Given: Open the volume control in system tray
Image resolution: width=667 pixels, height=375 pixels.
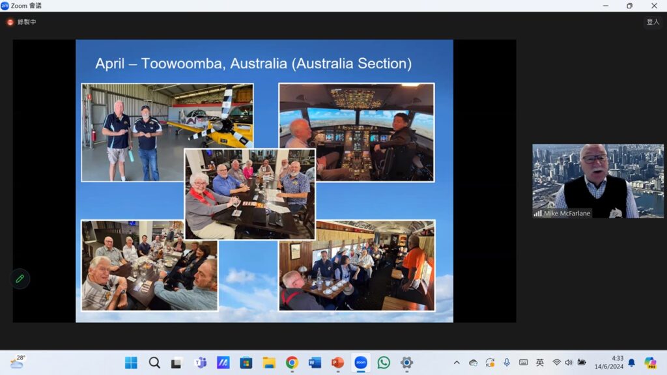Looking at the screenshot, I should click(x=569, y=363).
